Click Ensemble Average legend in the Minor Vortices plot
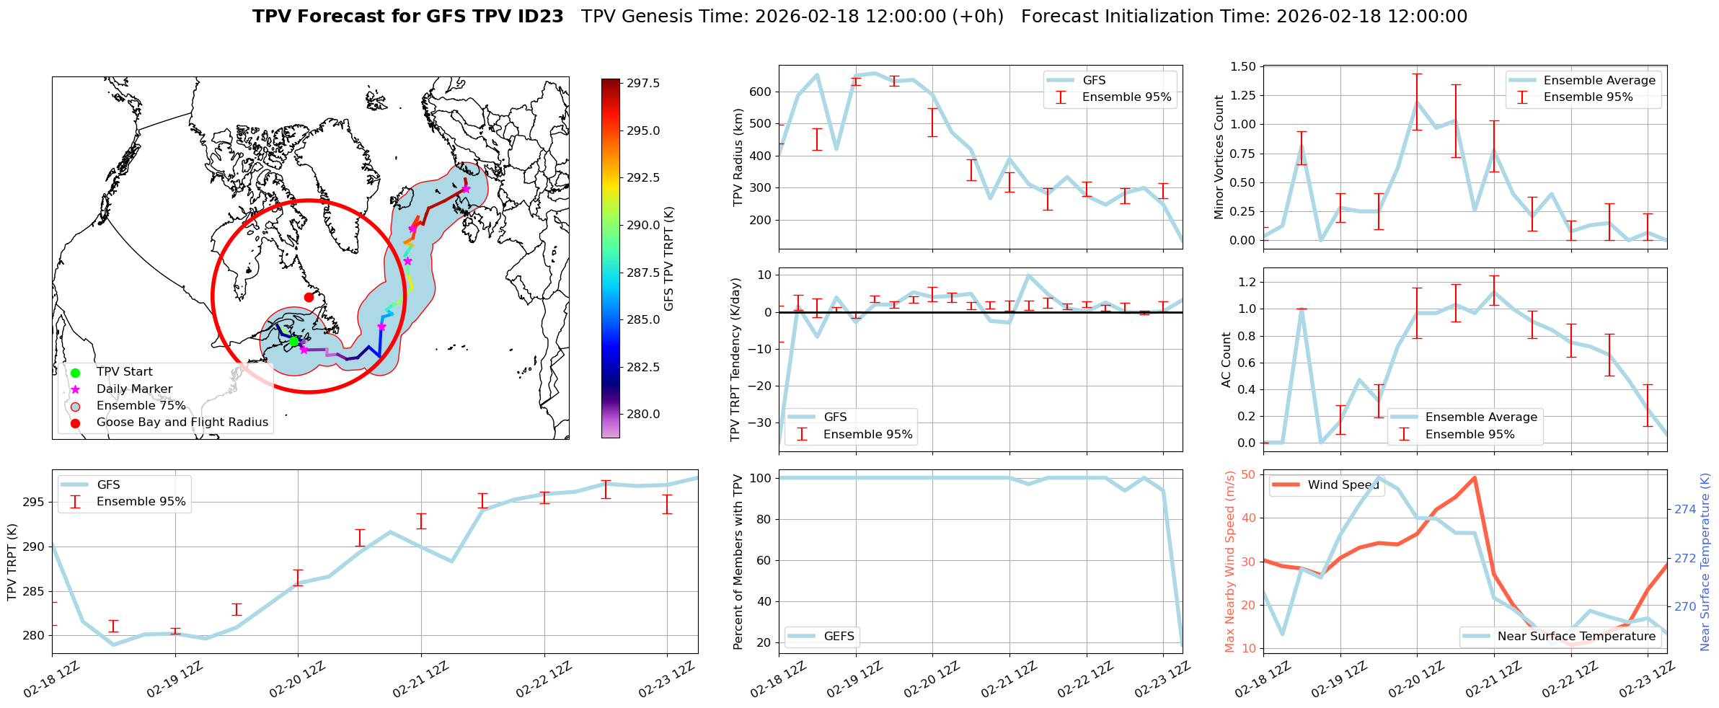 tap(1599, 81)
